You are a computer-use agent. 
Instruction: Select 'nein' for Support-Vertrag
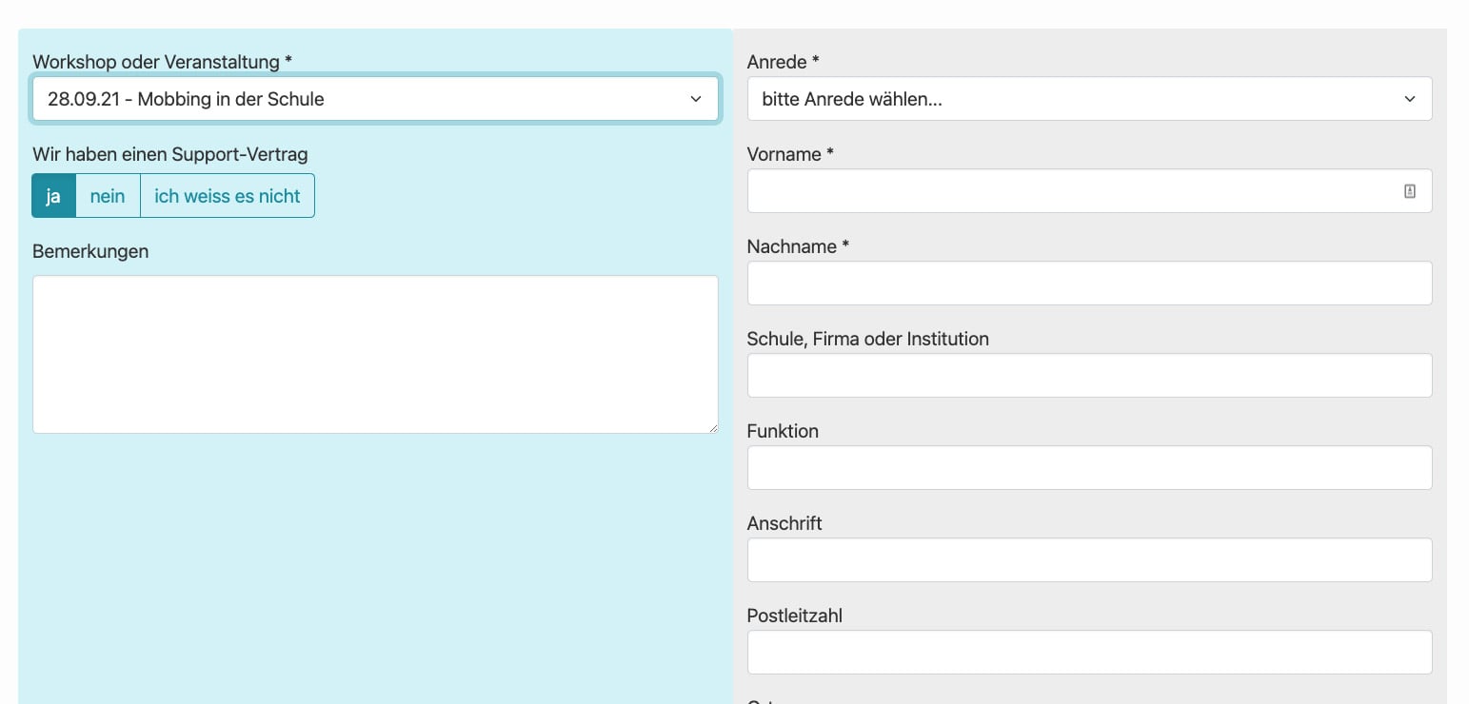108,196
